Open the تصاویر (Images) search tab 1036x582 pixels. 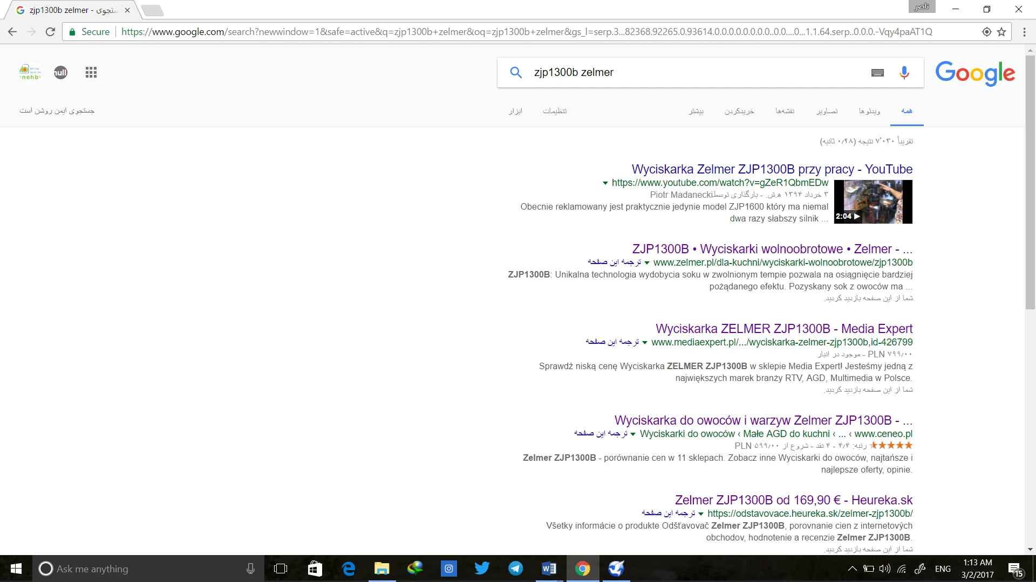click(827, 111)
